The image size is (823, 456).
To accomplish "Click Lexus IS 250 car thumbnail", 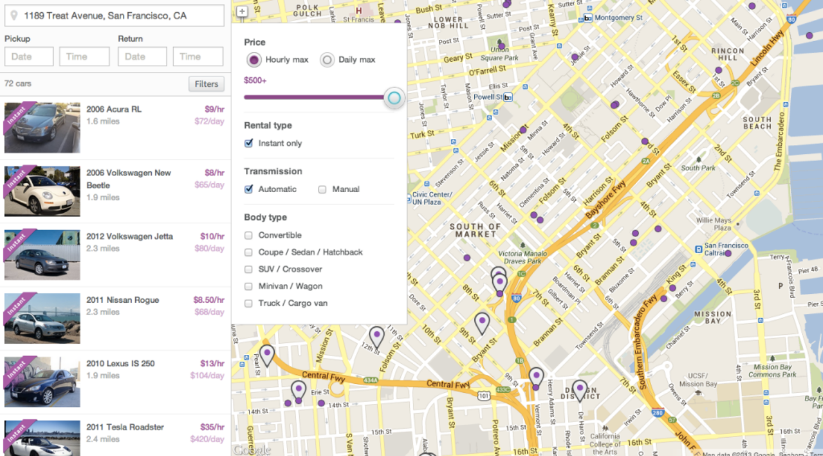I will click(x=42, y=382).
